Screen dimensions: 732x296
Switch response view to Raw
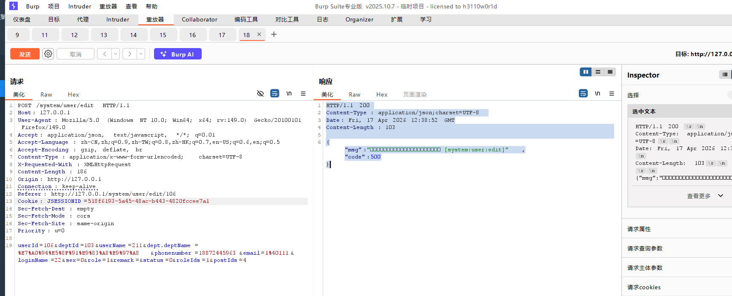pyautogui.click(x=354, y=94)
